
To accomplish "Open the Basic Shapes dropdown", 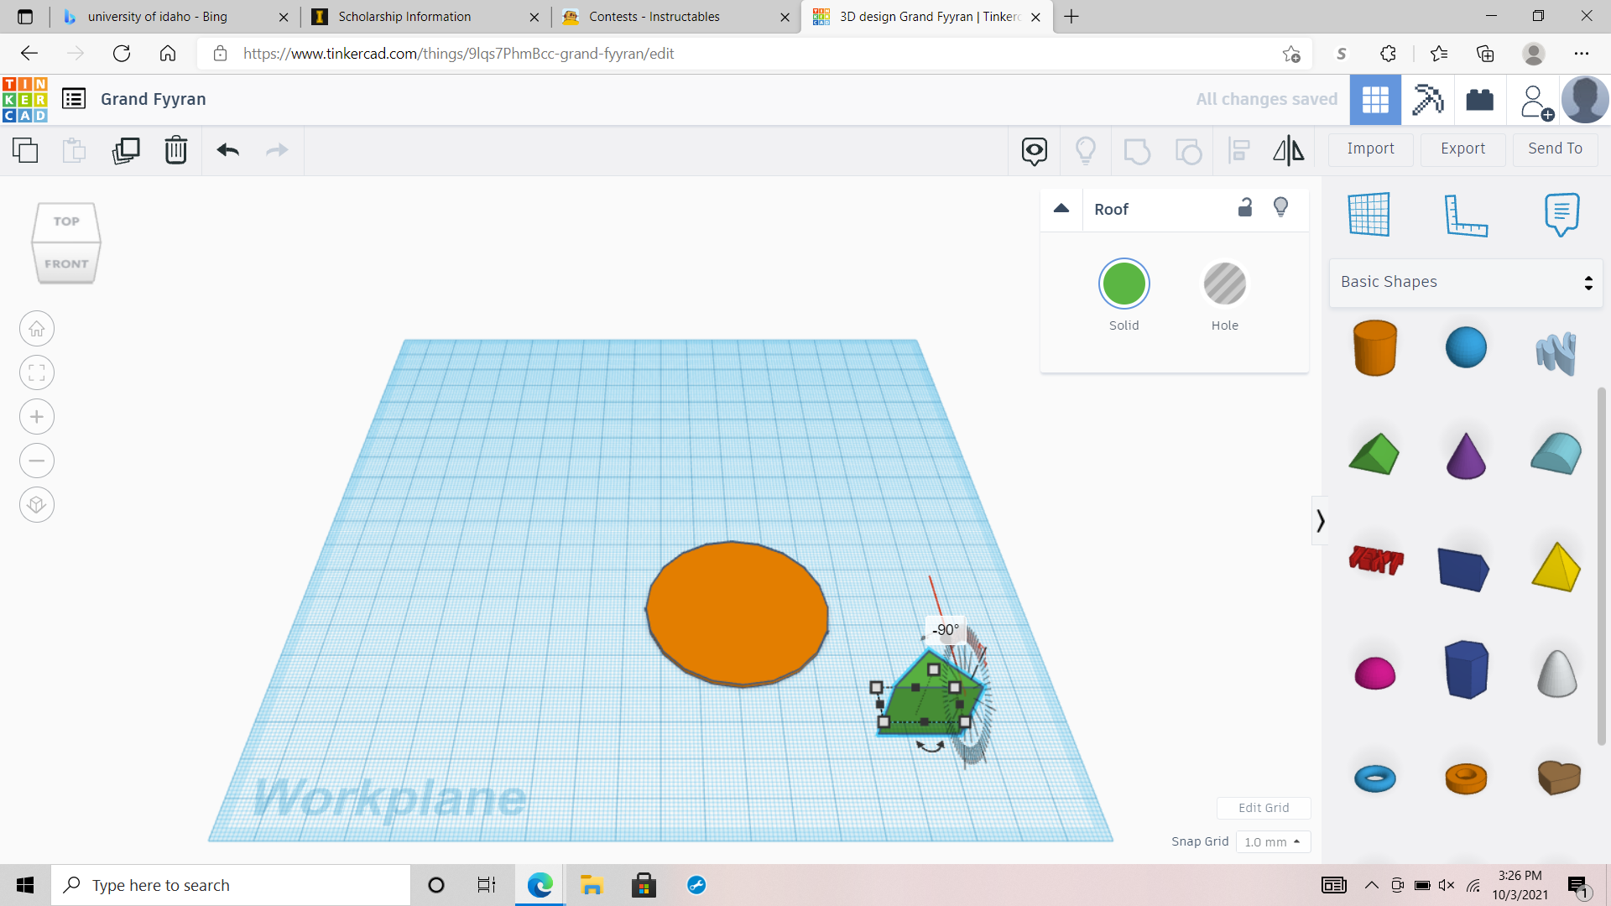I will [1466, 283].
